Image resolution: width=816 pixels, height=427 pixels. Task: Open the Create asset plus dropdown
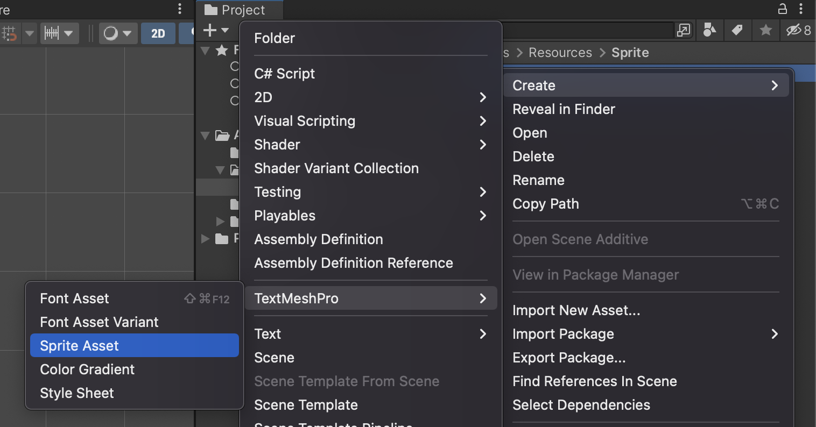(215, 30)
